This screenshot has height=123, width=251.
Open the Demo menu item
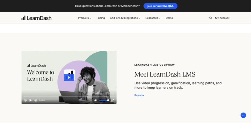pyautogui.click(x=169, y=18)
